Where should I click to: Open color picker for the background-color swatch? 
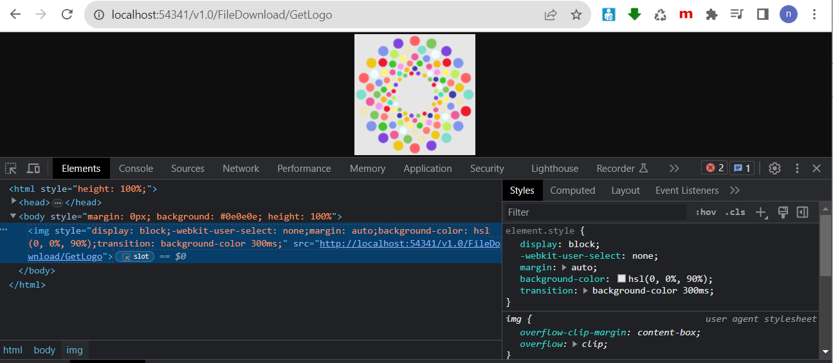point(621,279)
